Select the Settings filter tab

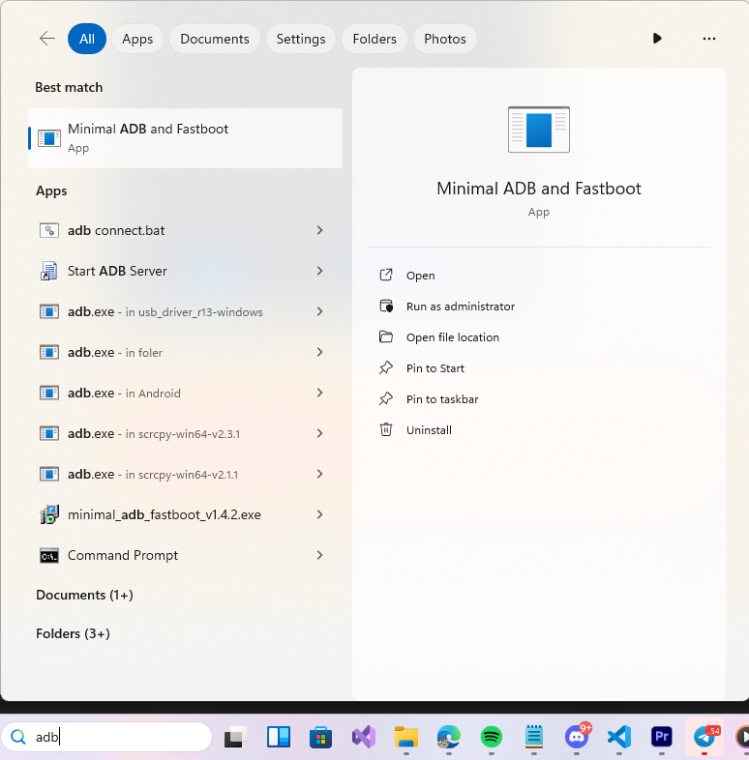(x=300, y=39)
